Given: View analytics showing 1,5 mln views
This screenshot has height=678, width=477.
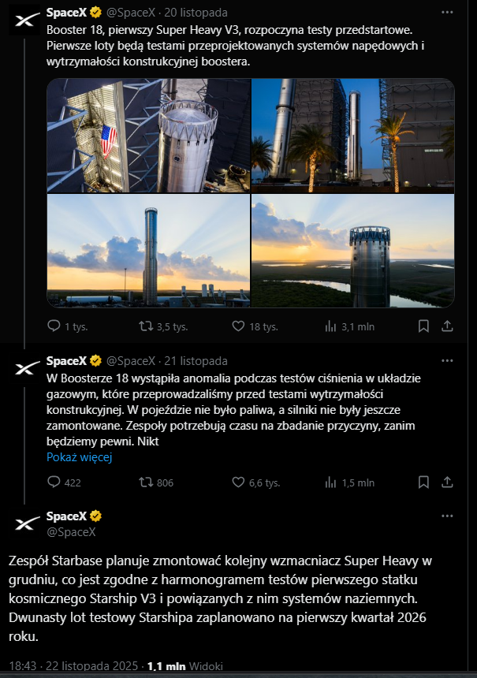Looking at the screenshot, I should click(x=332, y=482).
